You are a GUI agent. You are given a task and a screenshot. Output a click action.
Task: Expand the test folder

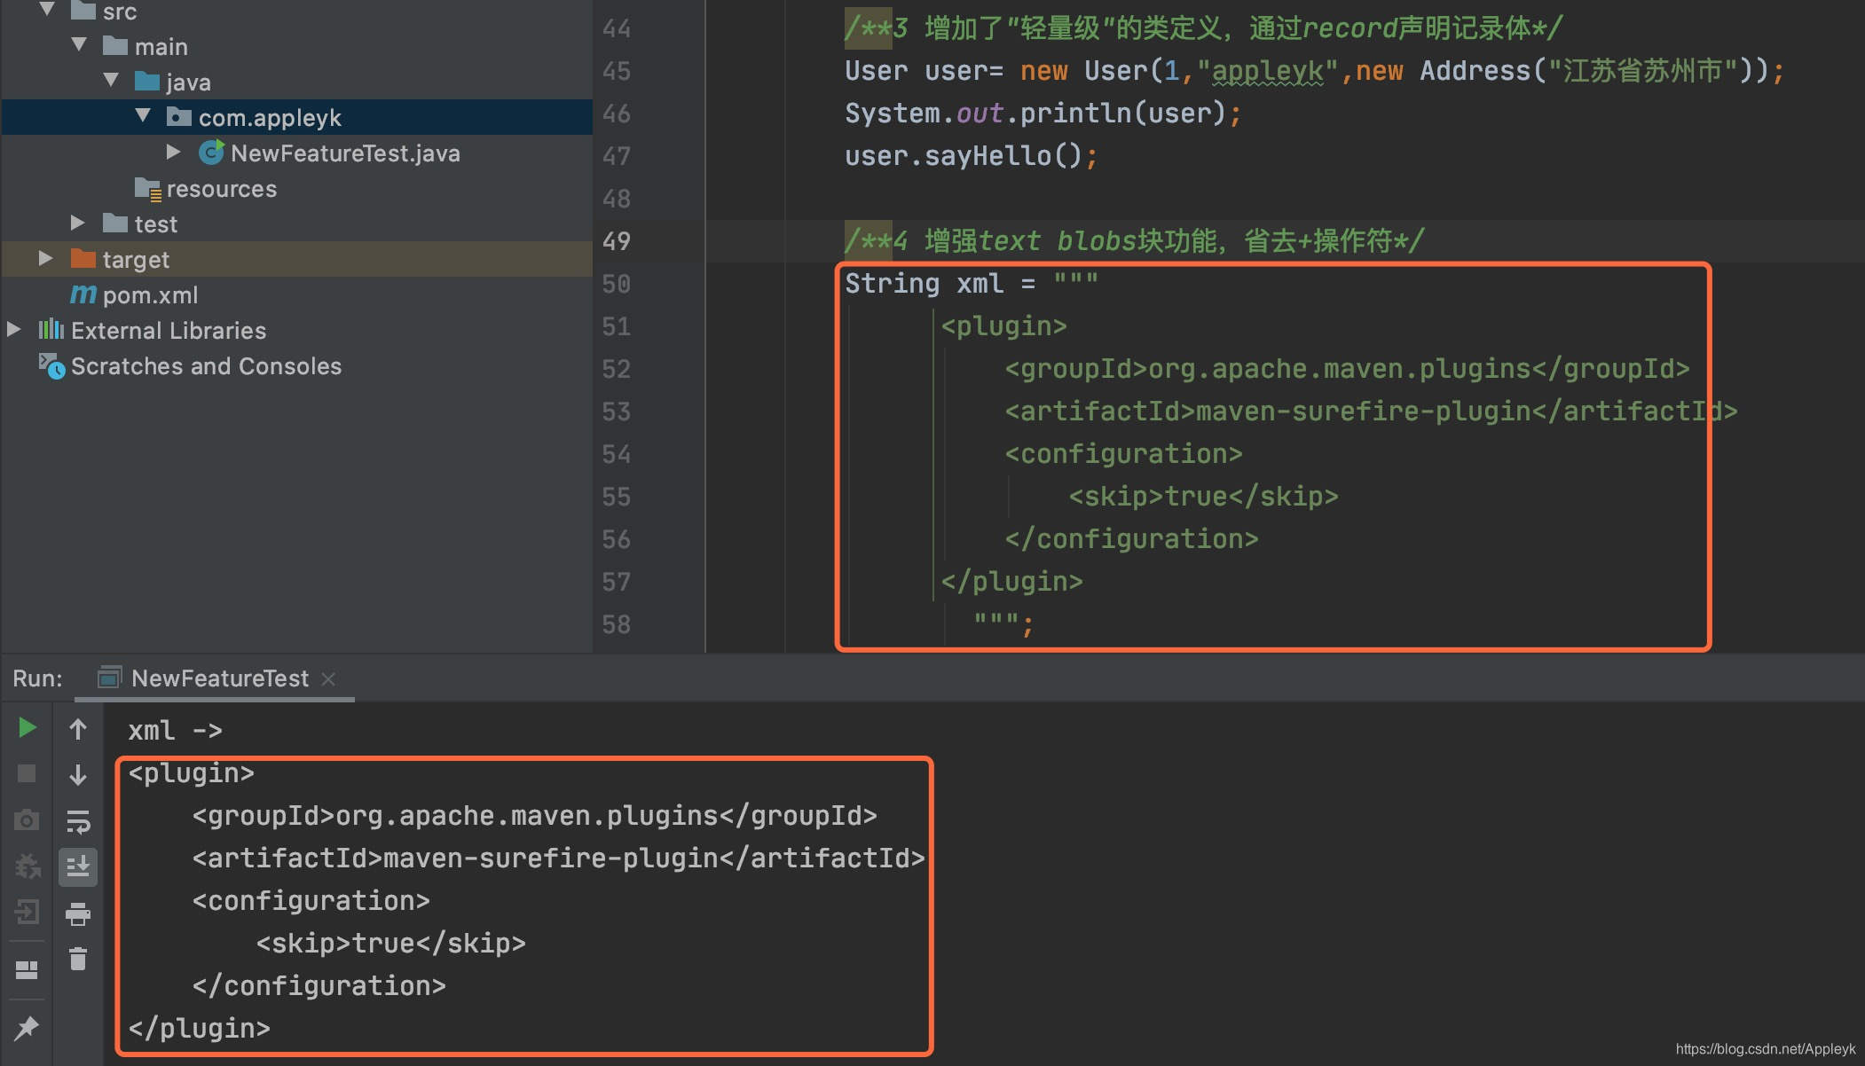78,223
